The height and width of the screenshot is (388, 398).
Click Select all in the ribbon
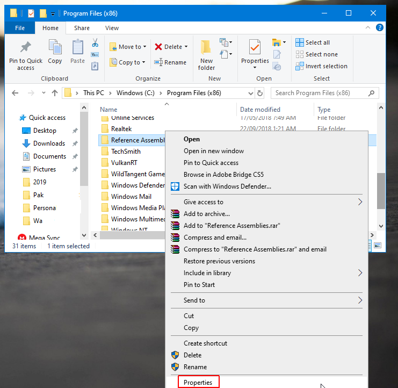tap(317, 42)
